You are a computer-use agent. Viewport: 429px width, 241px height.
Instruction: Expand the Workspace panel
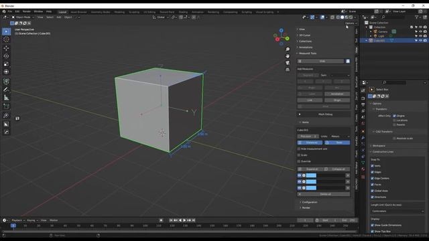379,146
